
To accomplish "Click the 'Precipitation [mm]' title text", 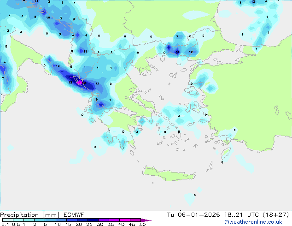I will [30, 215].
